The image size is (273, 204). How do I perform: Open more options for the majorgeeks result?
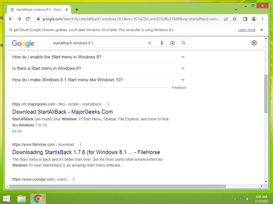pos(108,104)
